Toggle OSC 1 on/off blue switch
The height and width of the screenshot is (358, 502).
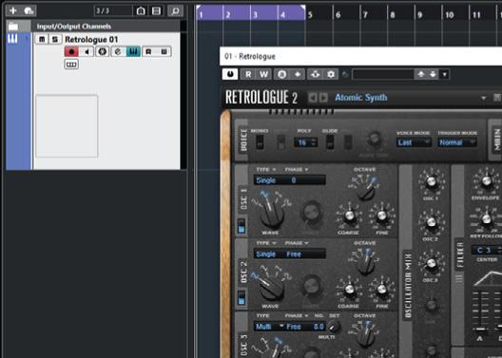point(241,226)
